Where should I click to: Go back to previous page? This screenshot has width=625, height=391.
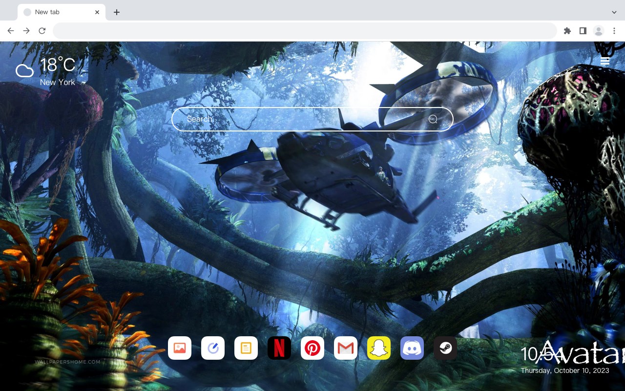pos(11,31)
